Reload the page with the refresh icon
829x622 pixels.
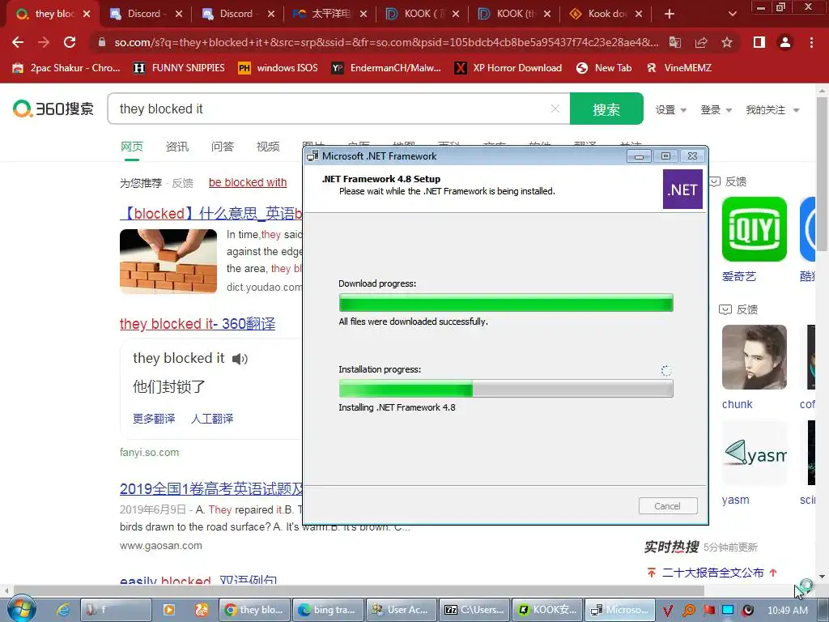[70, 42]
